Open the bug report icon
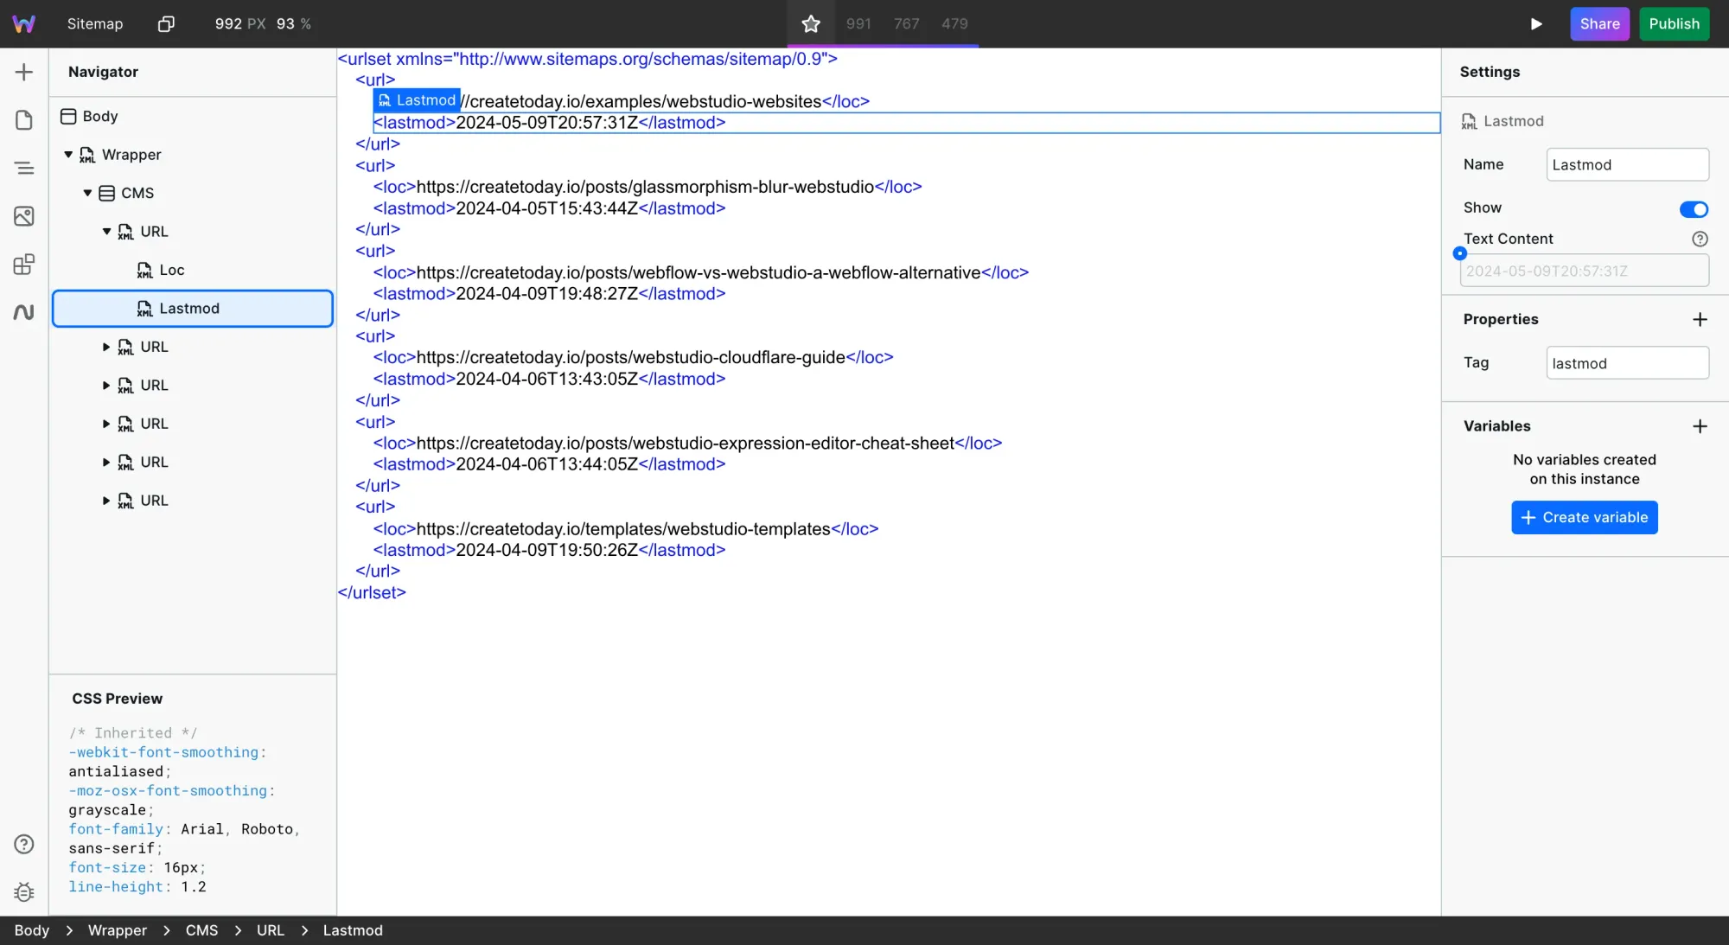 24,891
